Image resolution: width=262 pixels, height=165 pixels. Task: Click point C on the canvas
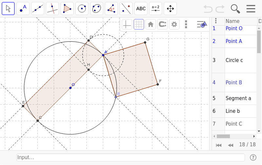38,121
